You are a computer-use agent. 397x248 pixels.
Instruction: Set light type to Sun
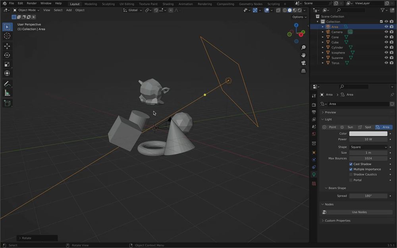(x=347, y=127)
